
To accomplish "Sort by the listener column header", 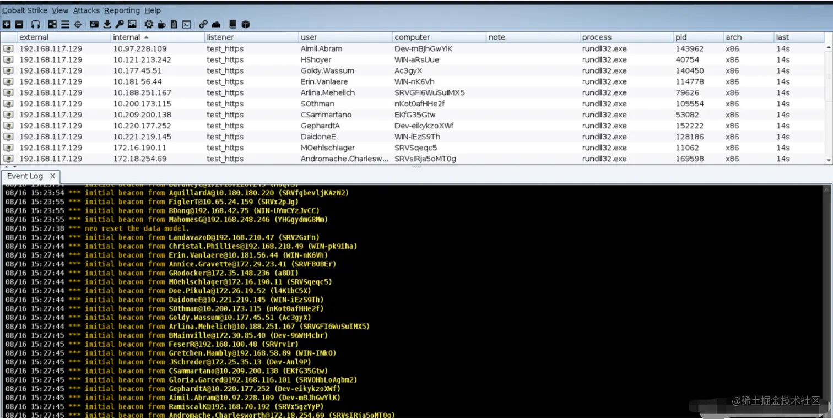I will tap(251, 37).
